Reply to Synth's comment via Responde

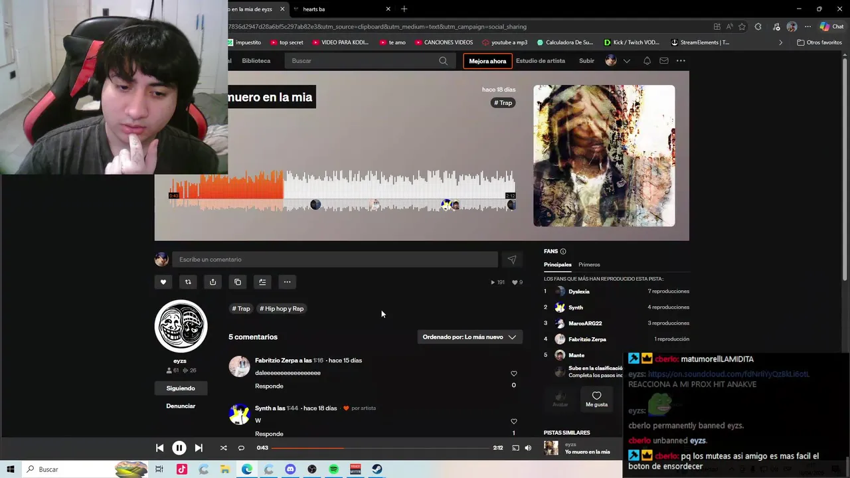pyautogui.click(x=269, y=434)
